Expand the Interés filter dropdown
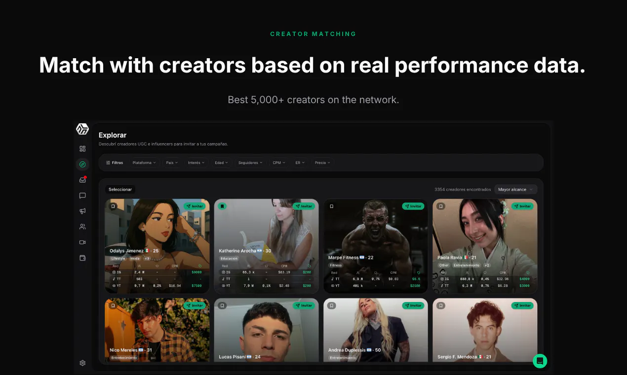The image size is (627, 375). coord(196,162)
